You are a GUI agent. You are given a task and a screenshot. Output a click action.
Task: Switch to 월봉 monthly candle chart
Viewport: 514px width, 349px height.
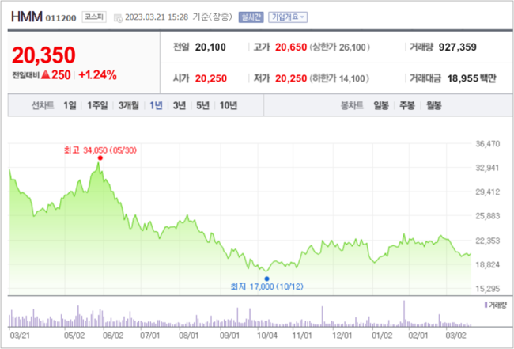[434, 105]
